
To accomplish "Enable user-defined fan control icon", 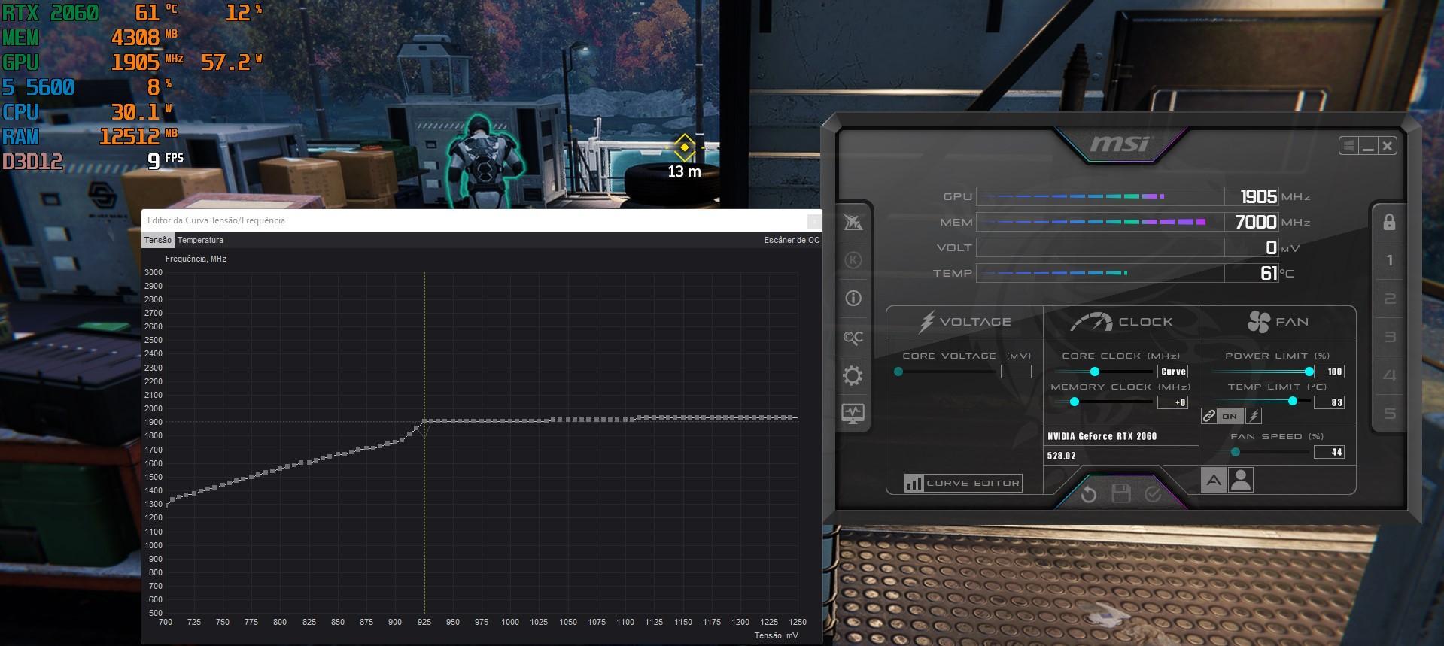I will (x=1240, y=480).
